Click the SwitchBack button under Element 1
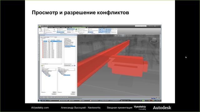Viewport: 200px width, 112px height. (x=54, y=94)
